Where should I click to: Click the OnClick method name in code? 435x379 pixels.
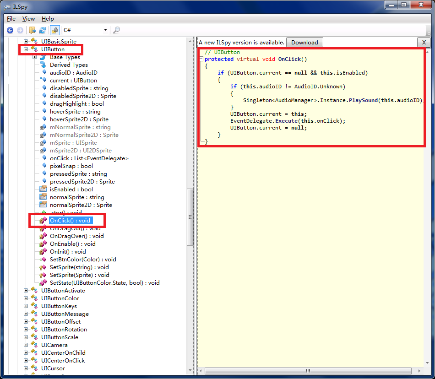pos(290,59)
